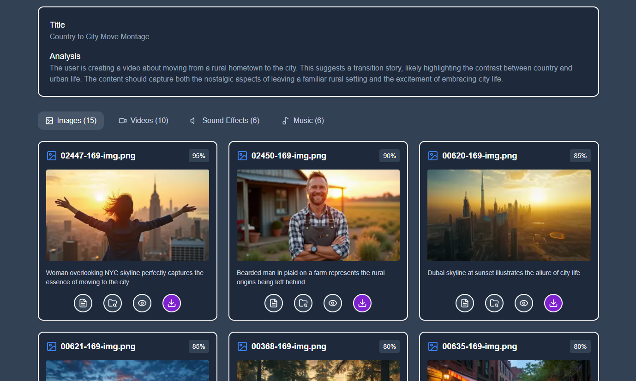
Task: Click the Dubai skyline sunset thumbnail
Action: (x=509, y=215)
